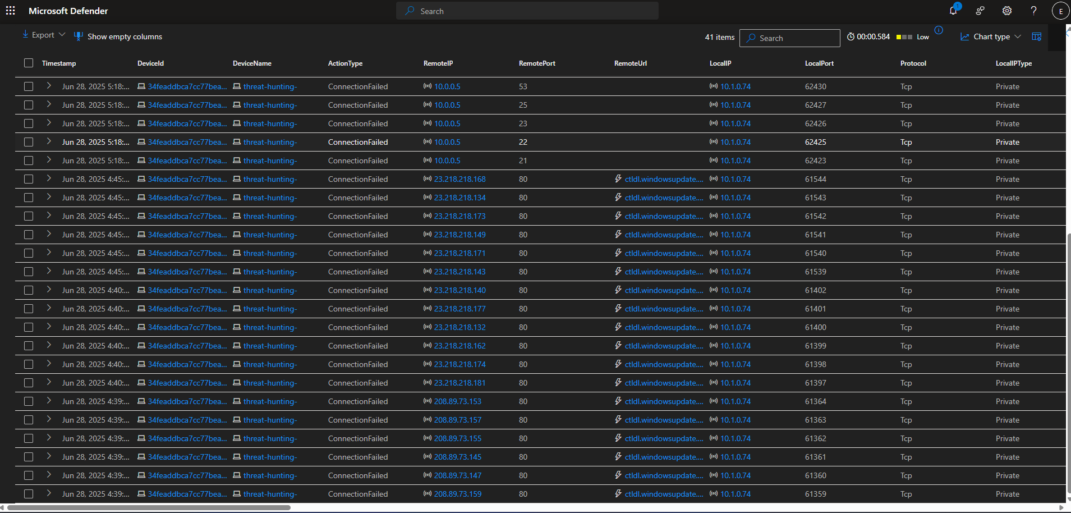Image resolution: width=1071 pixels, height=513 pixels.
Task: Click the scroll-right arrow of horizontal scrollbar
Action: click(1061, 508)
